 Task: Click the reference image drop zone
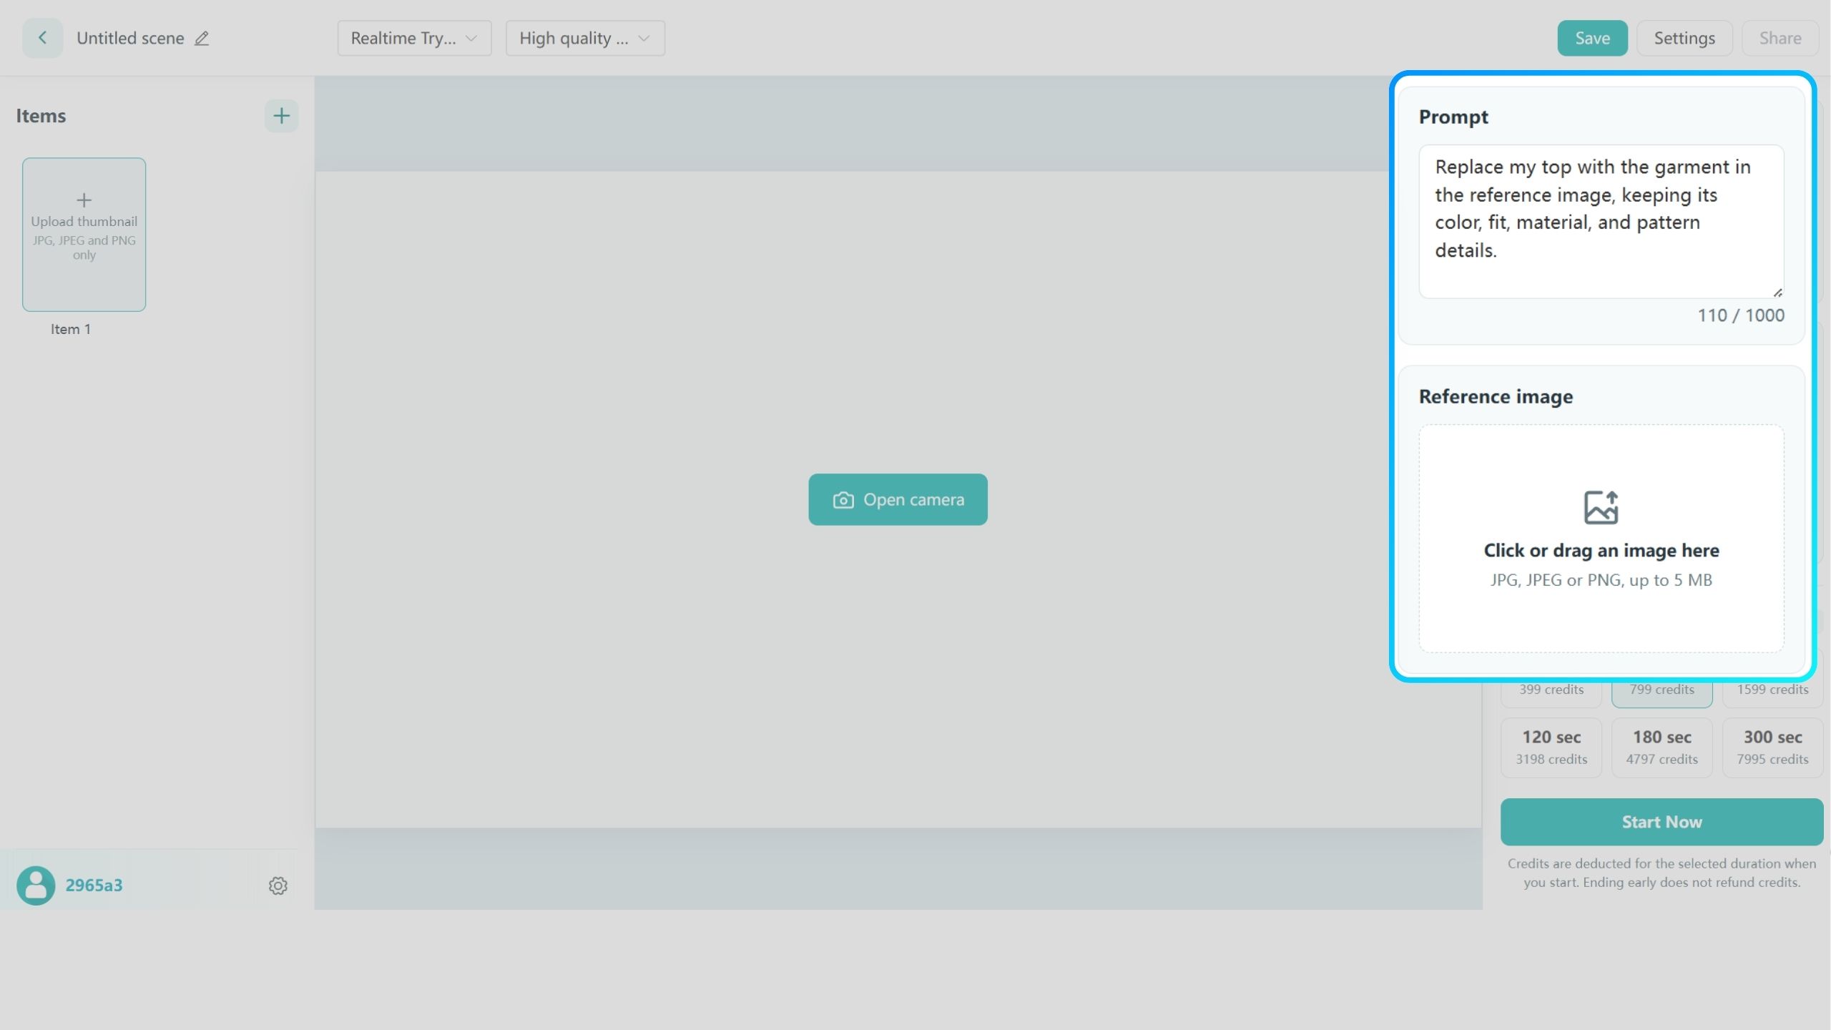tap(1601, 539)
